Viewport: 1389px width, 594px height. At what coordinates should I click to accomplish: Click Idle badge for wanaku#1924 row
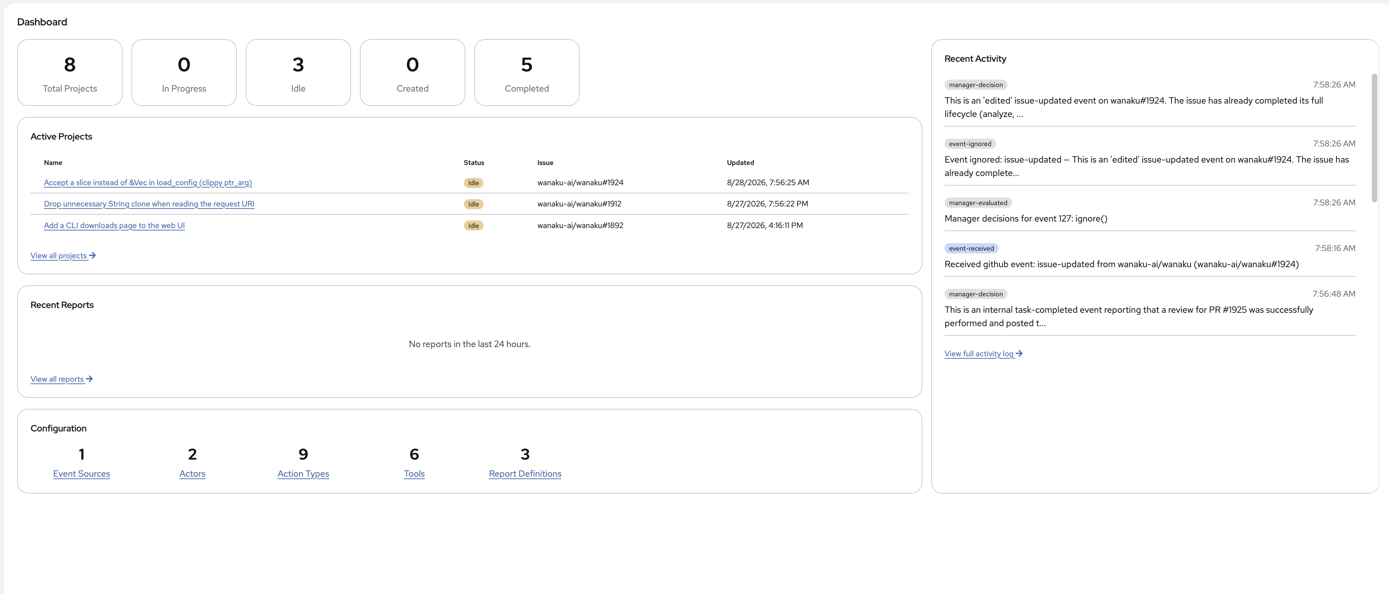click(474, 183)
